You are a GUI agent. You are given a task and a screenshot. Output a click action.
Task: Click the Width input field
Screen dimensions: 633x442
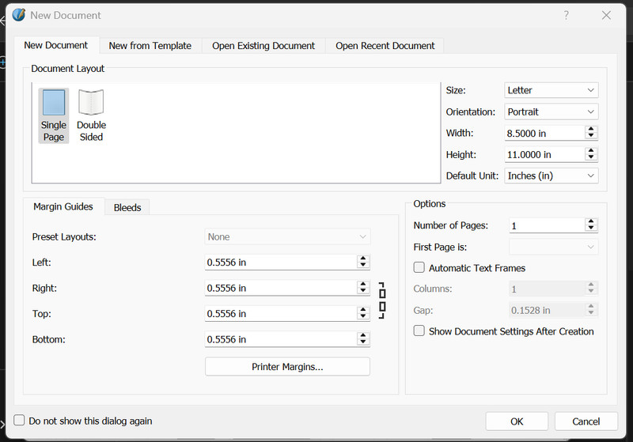(544, 133)
